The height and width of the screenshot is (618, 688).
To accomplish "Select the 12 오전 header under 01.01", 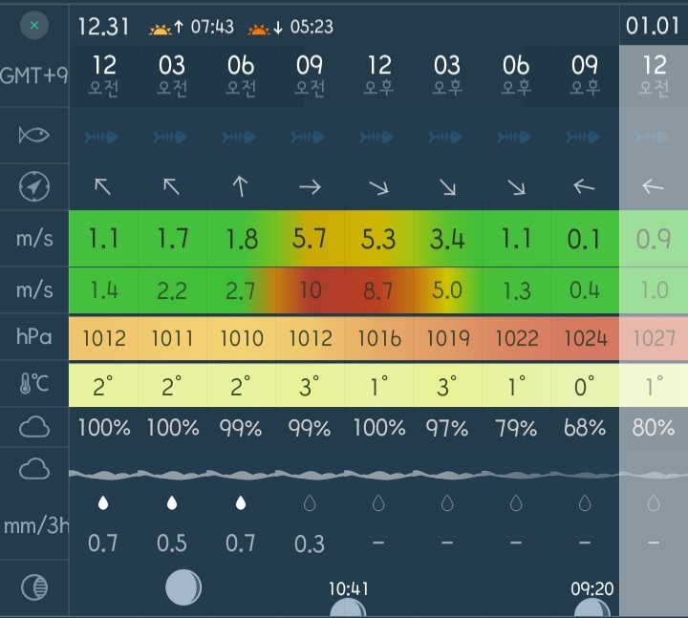I will click(x=654, y=75).
